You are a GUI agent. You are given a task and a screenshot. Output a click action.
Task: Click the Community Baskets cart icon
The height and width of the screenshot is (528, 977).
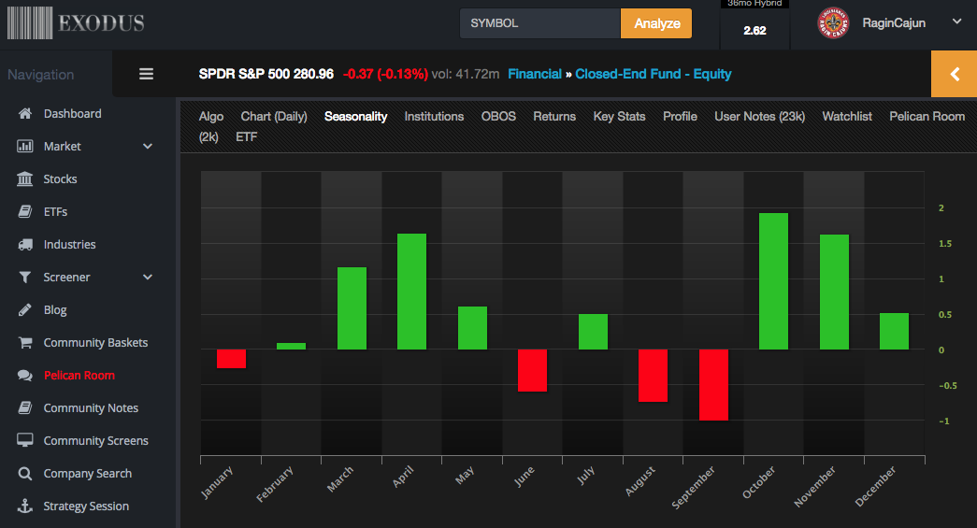click(x=25, y=342)
